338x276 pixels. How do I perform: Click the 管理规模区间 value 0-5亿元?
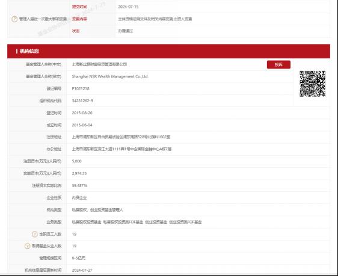(79, 258)
